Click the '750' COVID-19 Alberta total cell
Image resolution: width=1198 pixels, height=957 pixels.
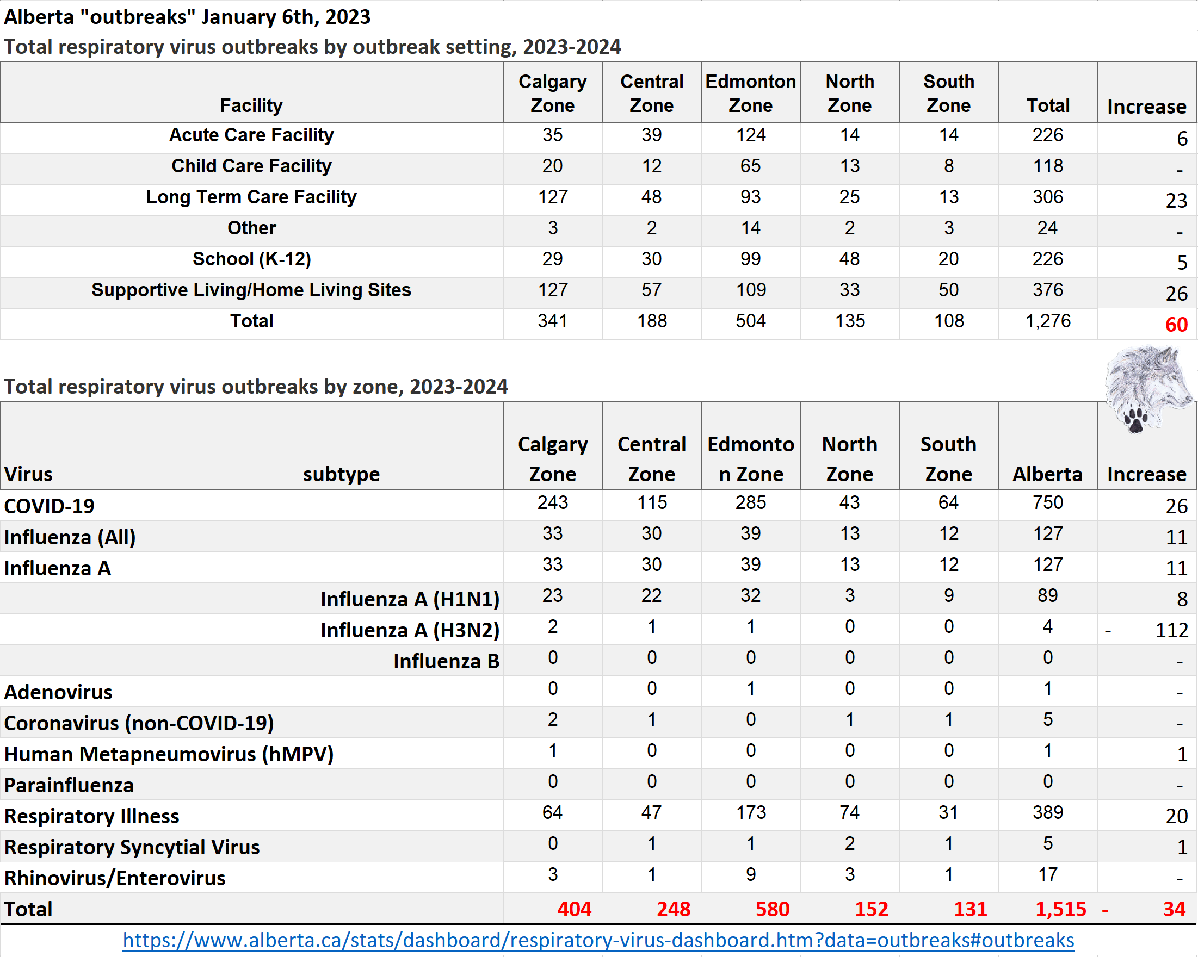click(x=1048, y=502)
